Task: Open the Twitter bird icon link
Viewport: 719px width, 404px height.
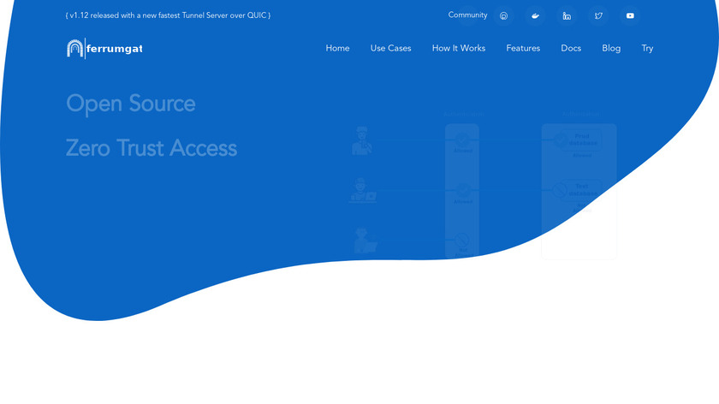Action: [x=598, y=16]
